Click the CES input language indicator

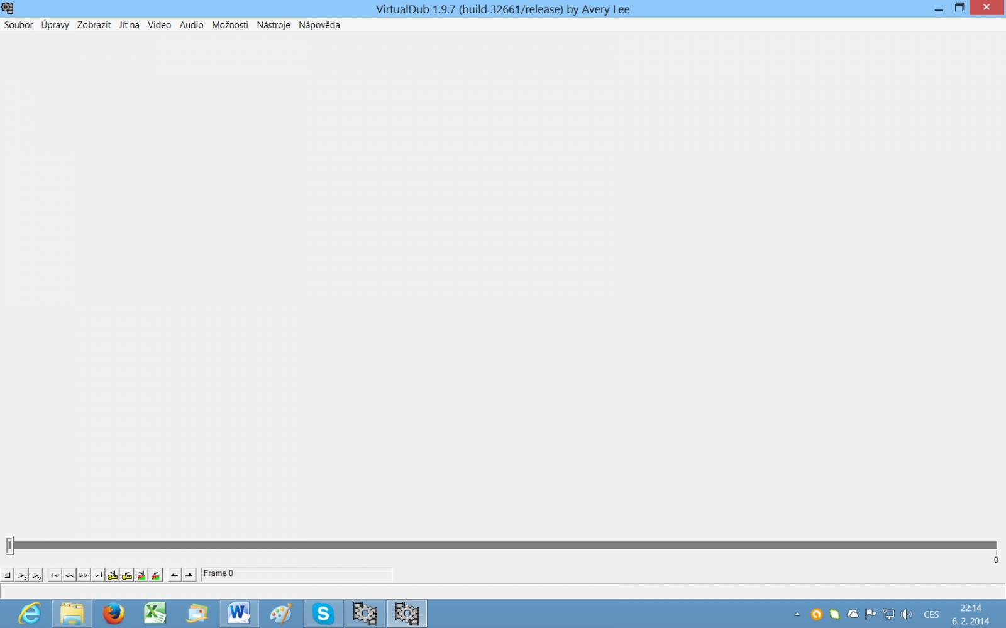[x=931, y=615]
